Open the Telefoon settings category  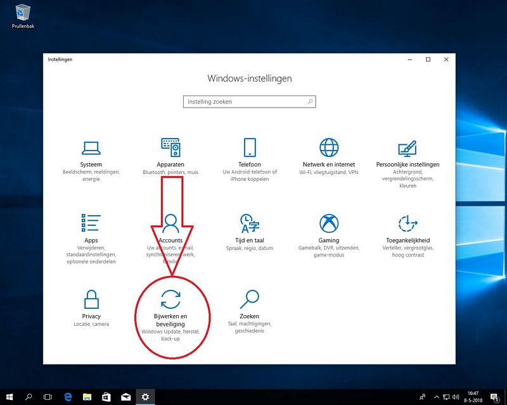[x=250, y=160]
